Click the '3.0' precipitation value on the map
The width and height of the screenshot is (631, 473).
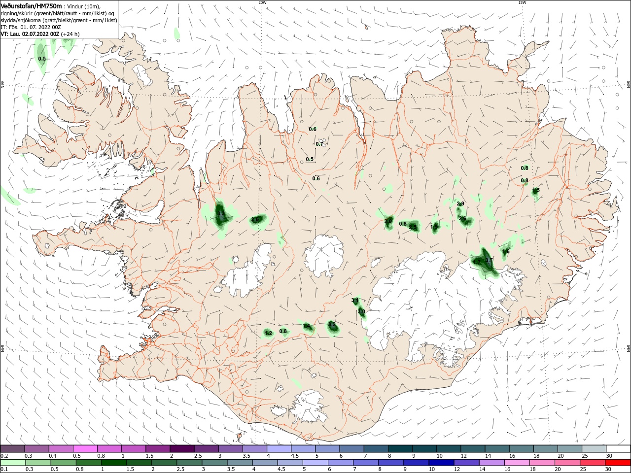click(361, 311)
